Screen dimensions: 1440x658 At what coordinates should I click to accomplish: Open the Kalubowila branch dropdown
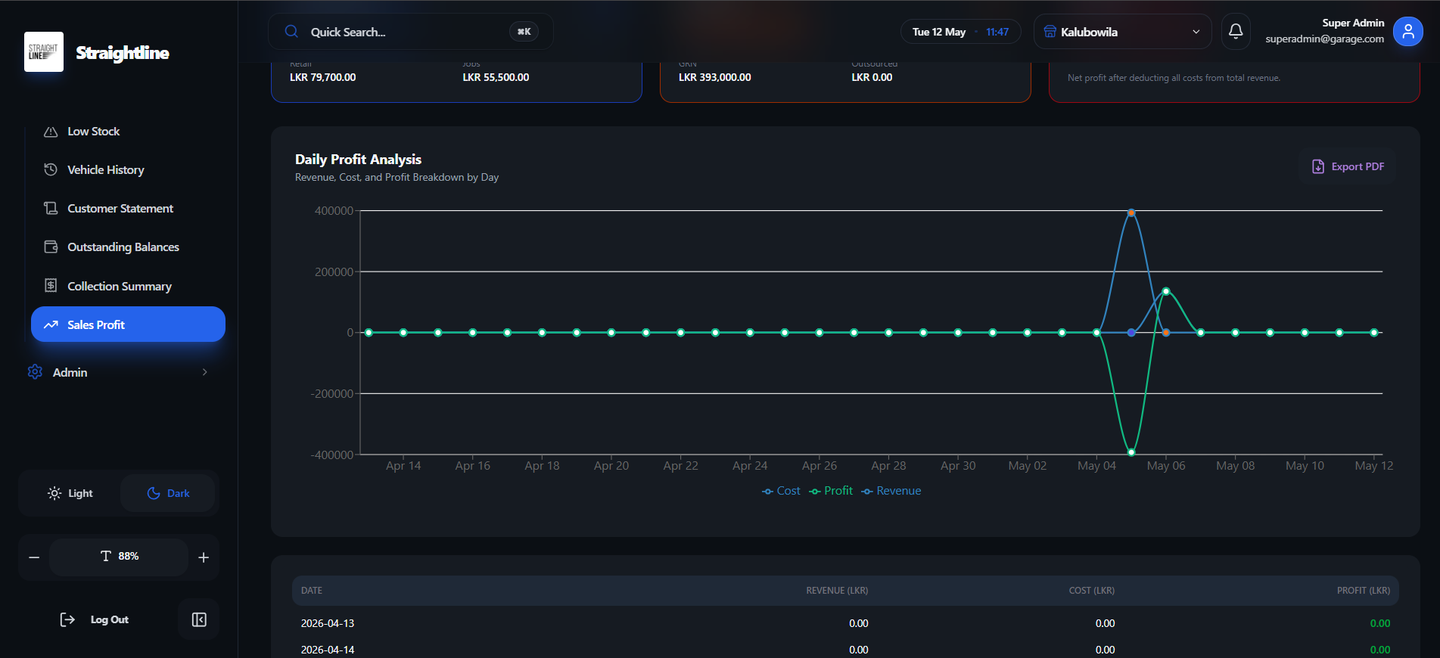point(1122,32)
